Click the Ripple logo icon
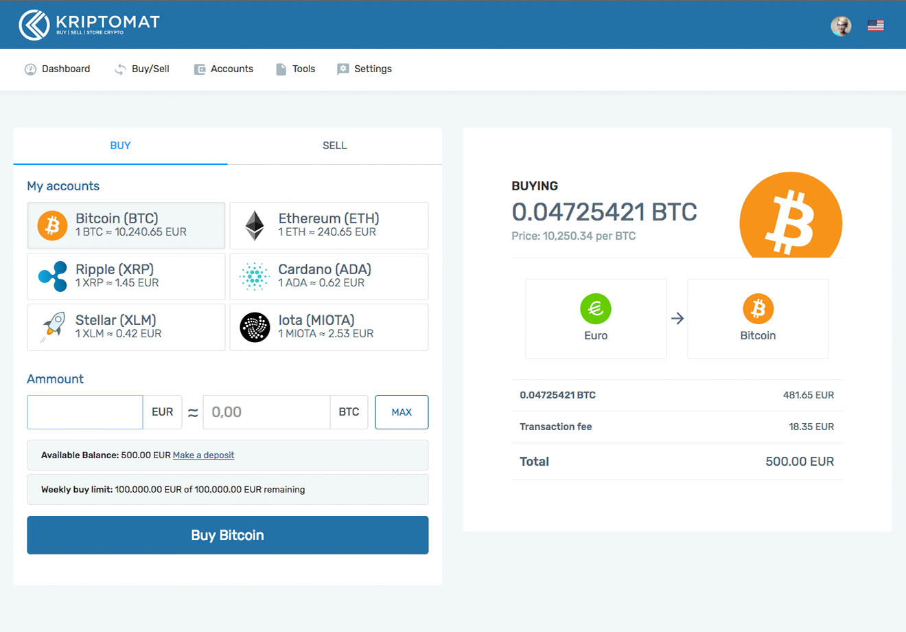This screenshot has width=906, height=632. pos(52,276)
